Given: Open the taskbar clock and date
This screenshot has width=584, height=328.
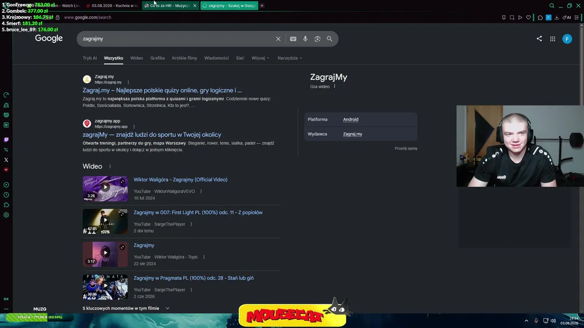Looking at the screenshot, I should (x=569, y=321).
